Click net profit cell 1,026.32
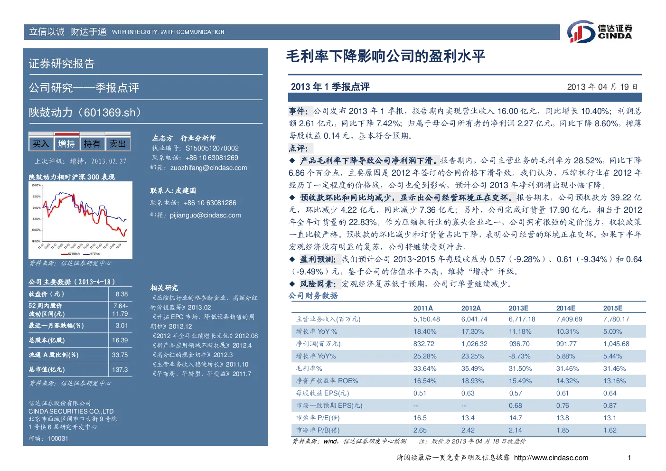666x471 pixels. tap(474, 344)
